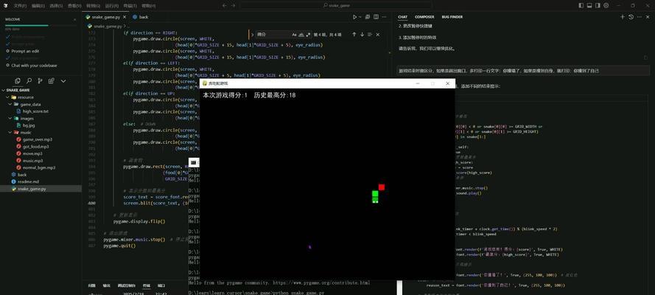Screen dimensions: 655x295
Task: Collapse the resource folder
Action: 26,97
